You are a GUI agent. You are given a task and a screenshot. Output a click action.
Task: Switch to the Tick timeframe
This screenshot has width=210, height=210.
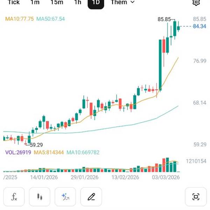tap(14, 2)
